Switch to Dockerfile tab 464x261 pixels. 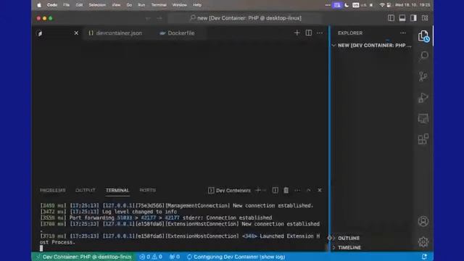point(177,33)
